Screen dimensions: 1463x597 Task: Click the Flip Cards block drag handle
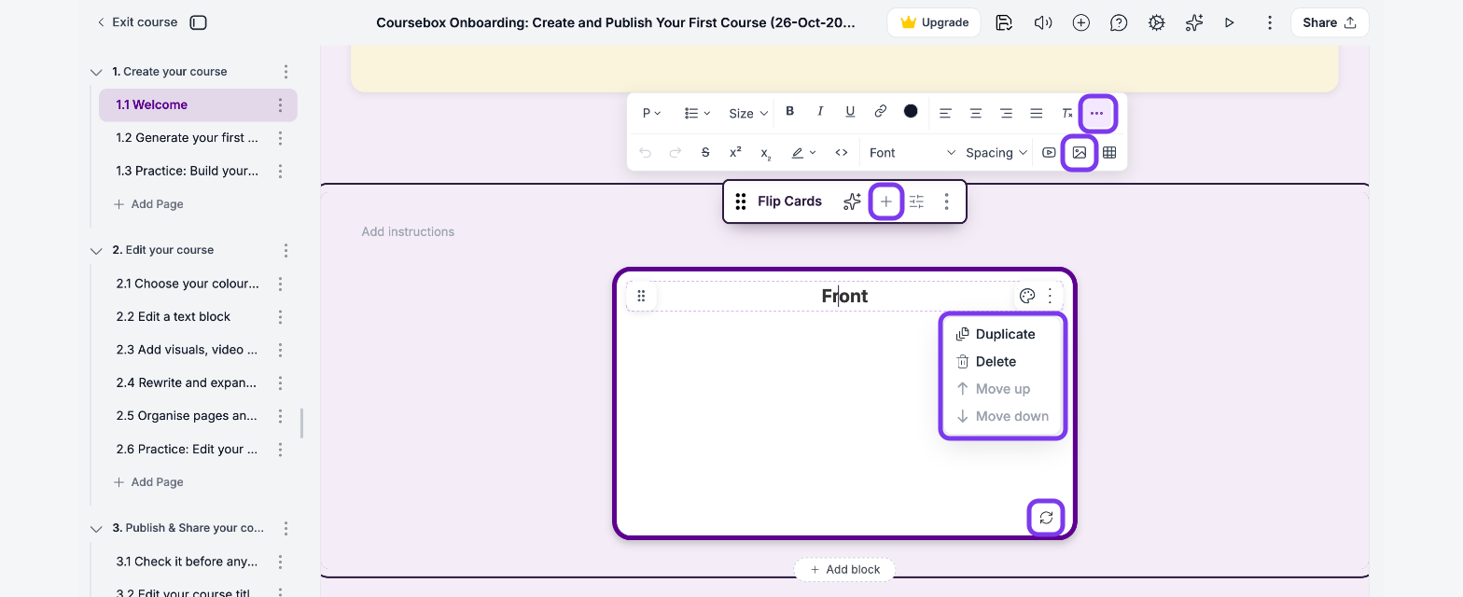740,201
